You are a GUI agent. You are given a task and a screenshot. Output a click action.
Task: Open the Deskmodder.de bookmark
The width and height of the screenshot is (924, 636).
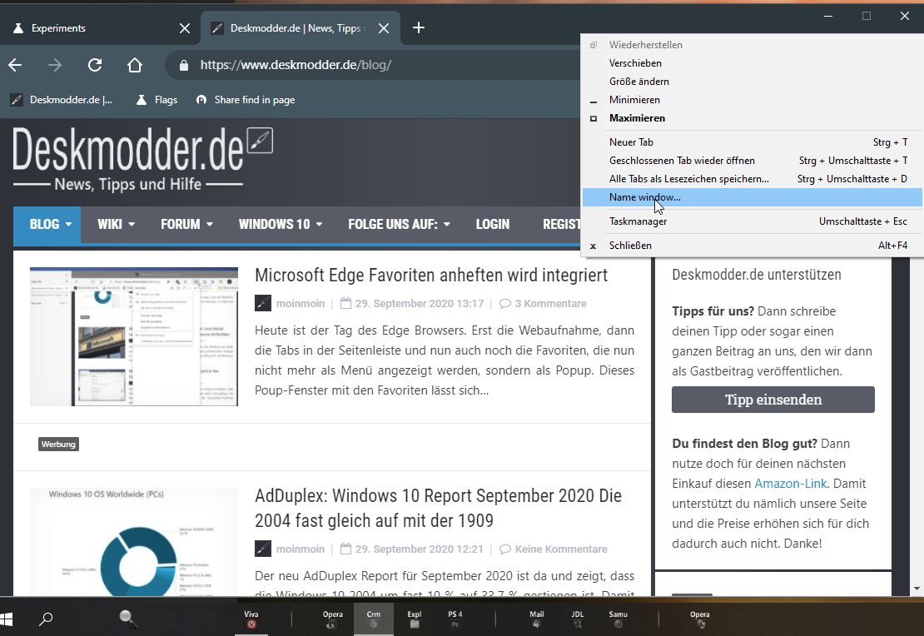pyautogui.click(x=62, y=100)
